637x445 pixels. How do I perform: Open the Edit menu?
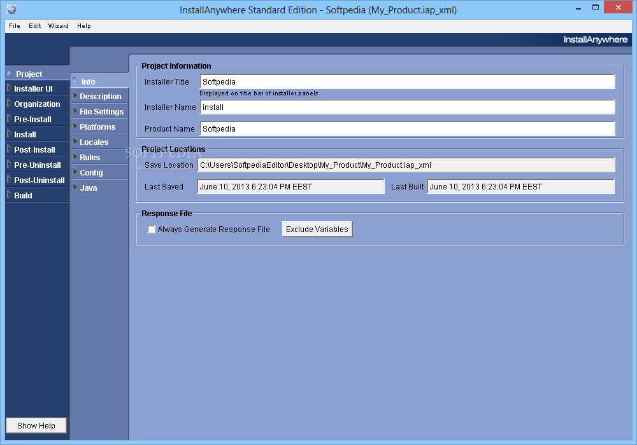[35, 26]
